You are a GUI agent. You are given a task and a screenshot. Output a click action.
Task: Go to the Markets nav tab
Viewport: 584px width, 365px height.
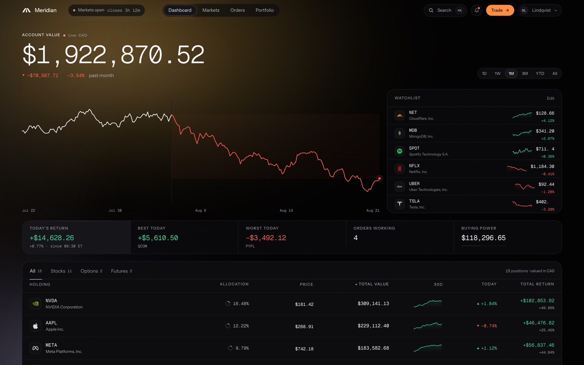point(211,10)
